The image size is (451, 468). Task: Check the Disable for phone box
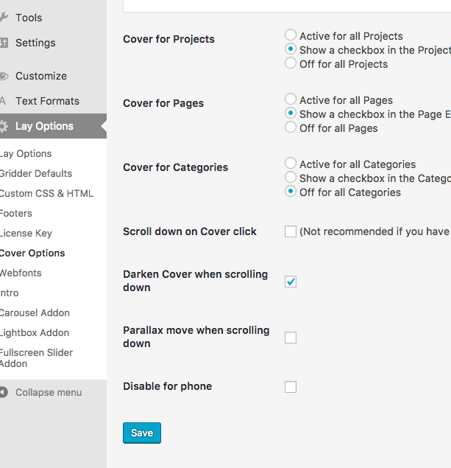[x=291, y=387]
